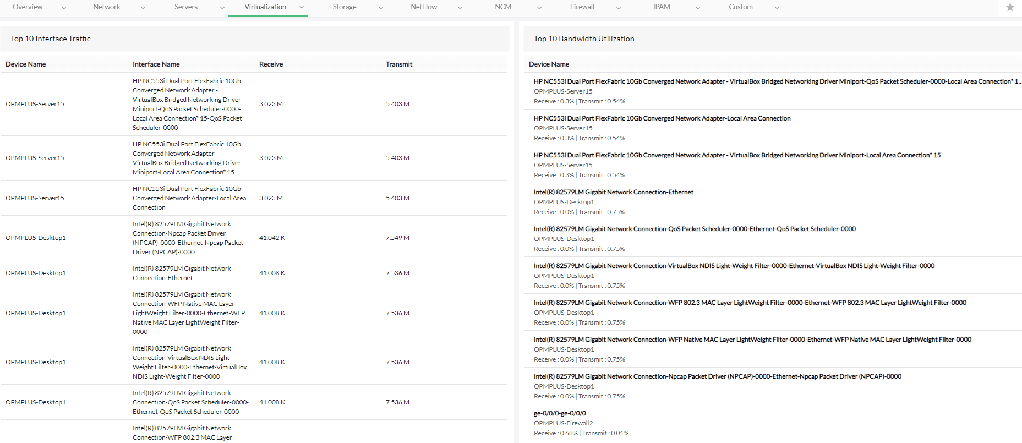Expand the Overview dropdown arrow

64,8
